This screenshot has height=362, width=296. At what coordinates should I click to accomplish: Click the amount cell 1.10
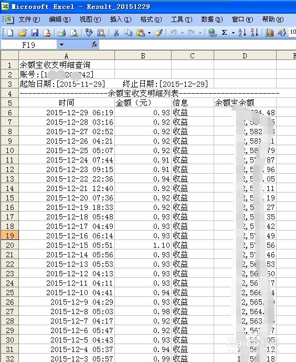pyautogui.click(x=143, y=245)
